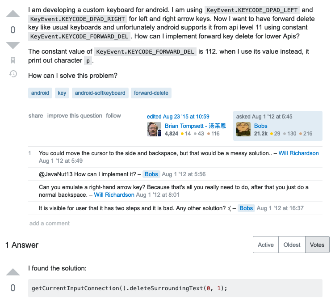The height and width of the screenshot is (300, 335).
Task: Add a comment to the question
Action: click(x=50, y=223)
